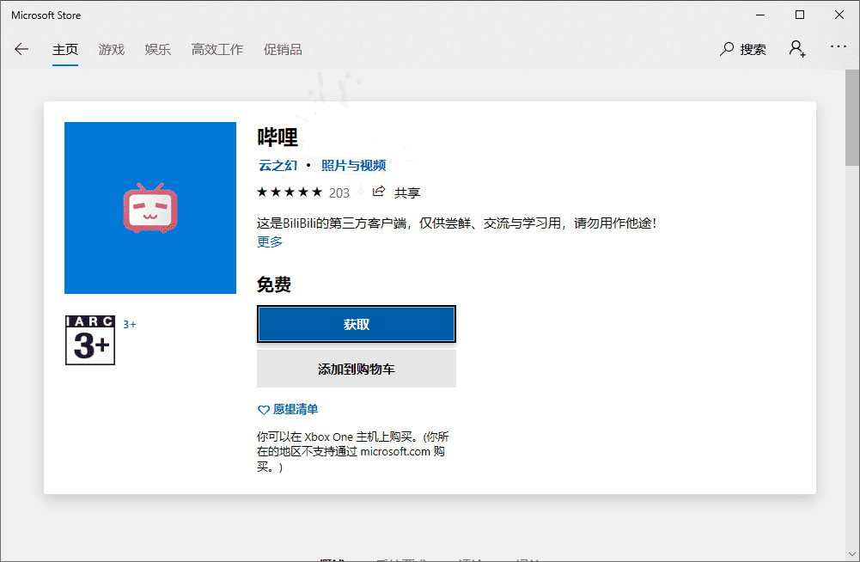Image resolution: width=860 pixels, height=562 pixels.
Task: Click the share icon next to 共享
Action: click(x=379, y=192)
